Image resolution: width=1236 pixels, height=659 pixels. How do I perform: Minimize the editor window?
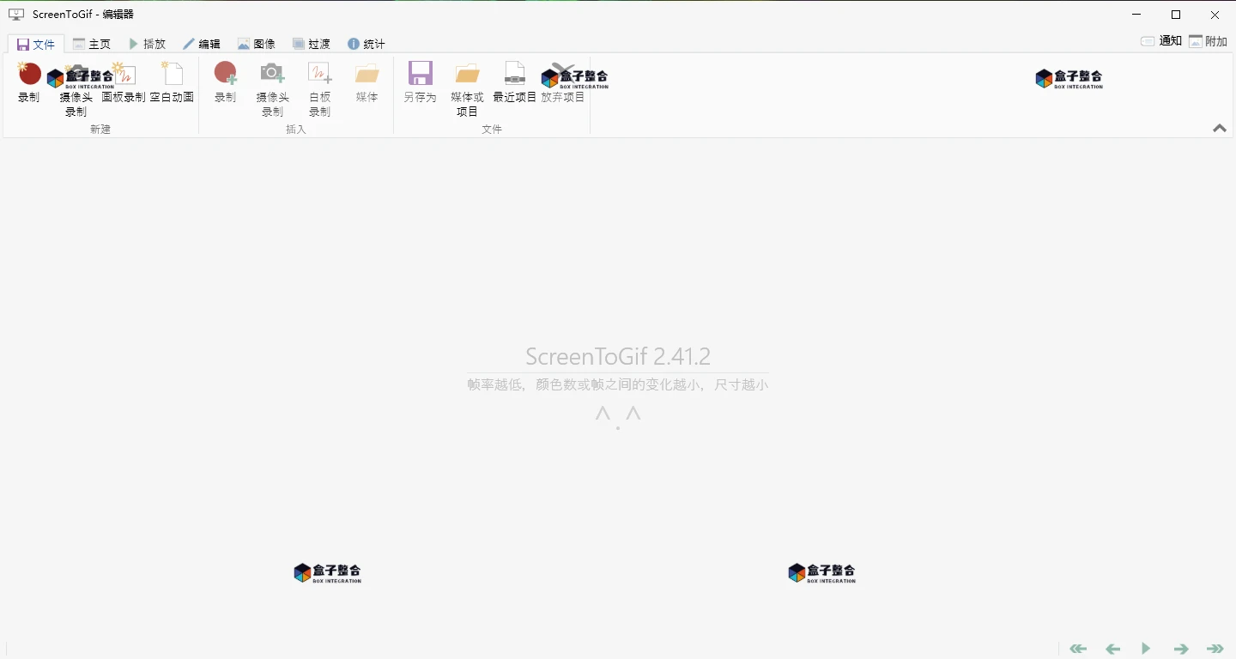[x=1136, y=15]
